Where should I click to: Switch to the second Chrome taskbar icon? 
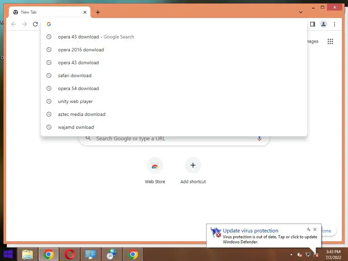coord(133,254)
